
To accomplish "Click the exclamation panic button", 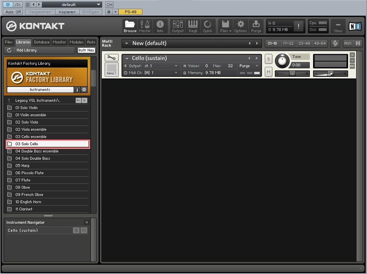I will point(299,26).
